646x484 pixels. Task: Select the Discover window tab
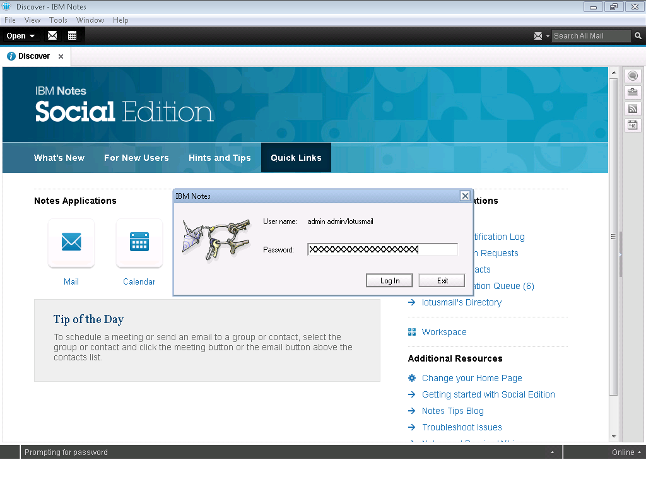(34, 56)
